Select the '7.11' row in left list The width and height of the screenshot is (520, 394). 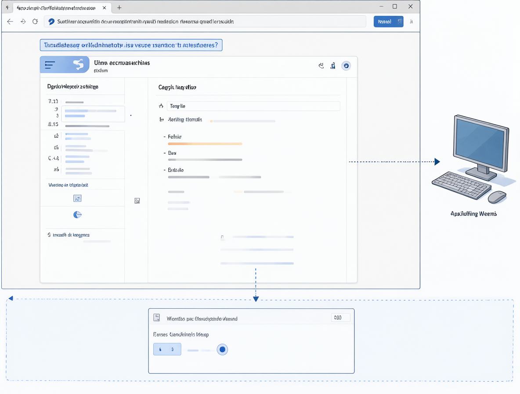(x=66, y=101)
